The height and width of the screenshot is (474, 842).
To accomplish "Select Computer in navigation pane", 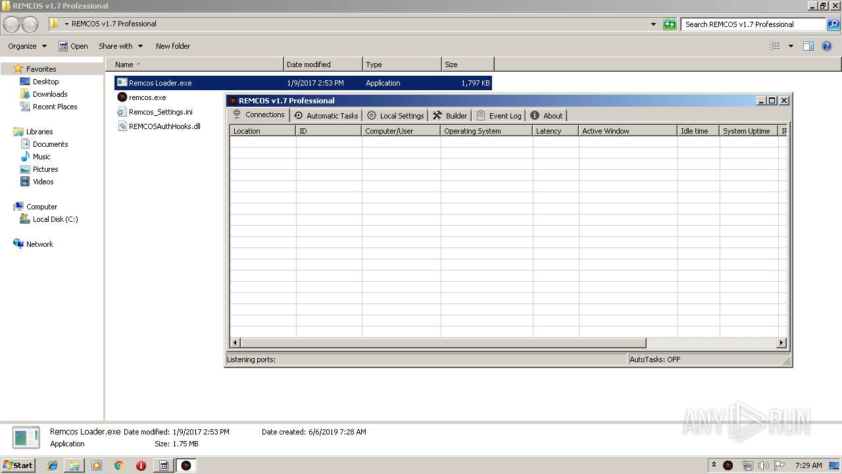I will click(x=41, y=207).
